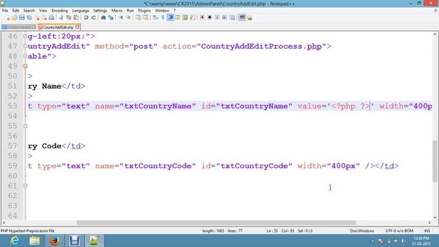This screenshot has height=247, width=439.
Task: Zoom in using the toolbar magnifier icon
Action: [x=121, y=18]
